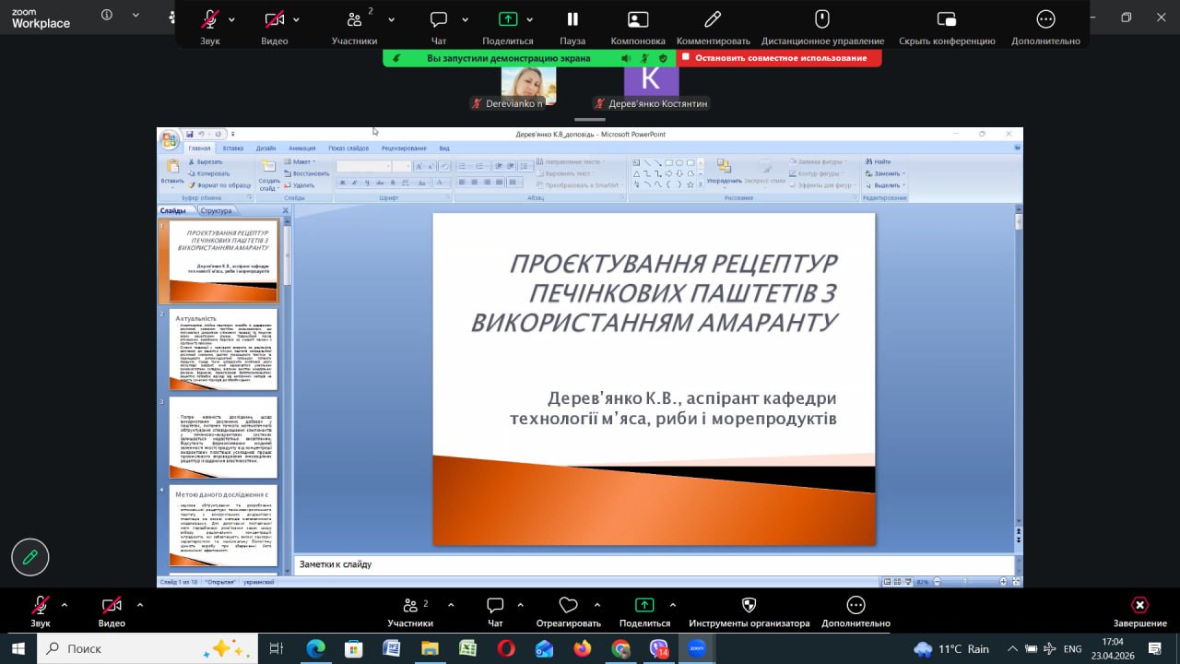Expand the top Чат dropdown arrow
Viewport: 1180px width, 664px height.
[x=465, y=19]
